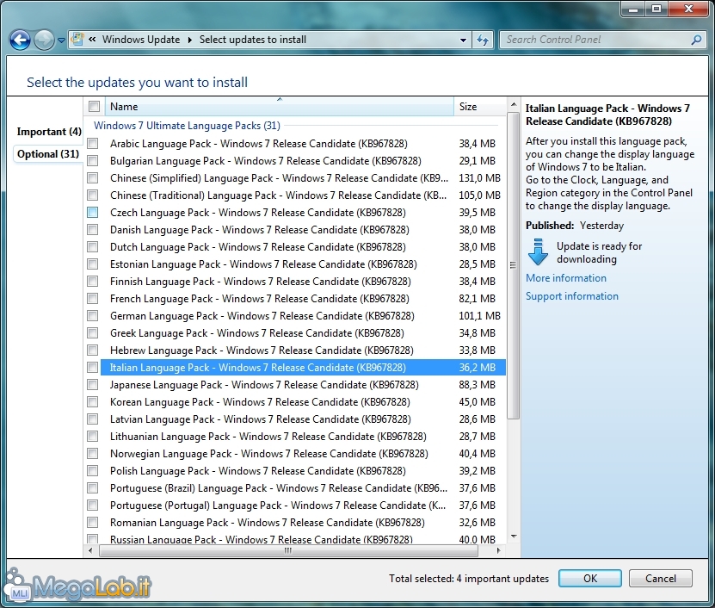Image resolution: width=715 pixels, height=608 pixels.
Task: Tick the Czech Language Pack checkbox
Action: pos(93,213)
